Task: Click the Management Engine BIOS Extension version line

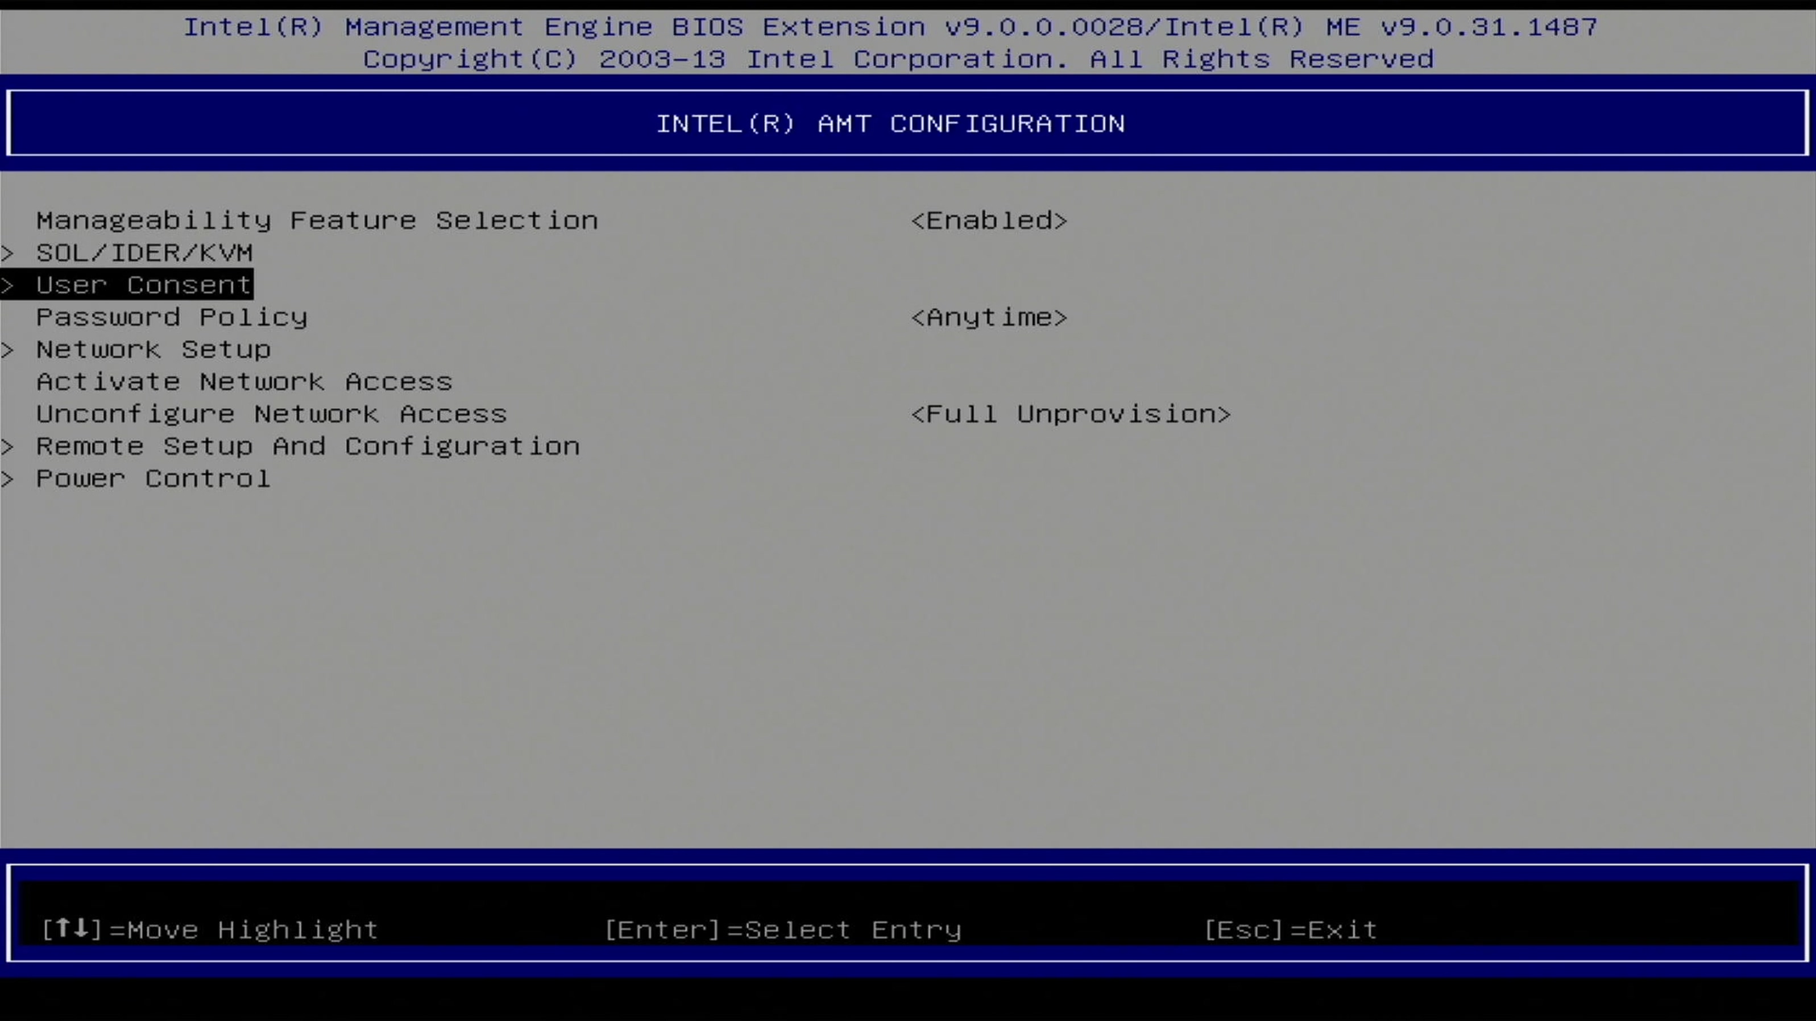Action: (x=890, y=27)
